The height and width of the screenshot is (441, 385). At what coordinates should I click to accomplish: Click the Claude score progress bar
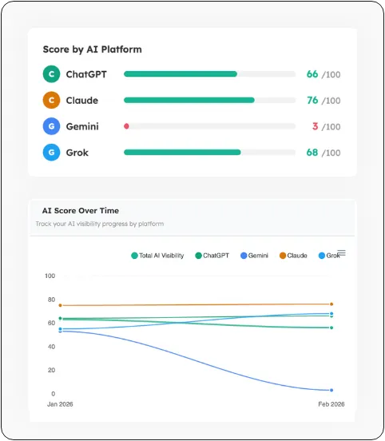[x=209, y=100]
